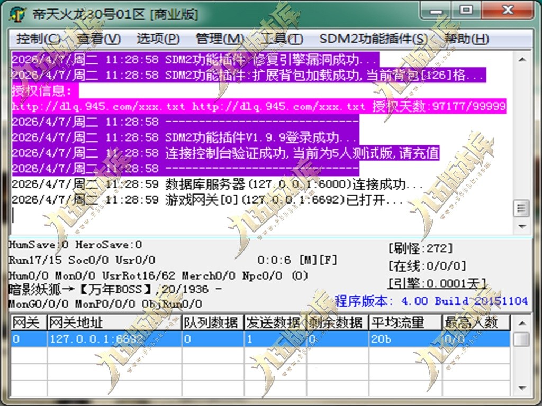Click the 网关 column header
542x406 pixels.
(29, 323)
